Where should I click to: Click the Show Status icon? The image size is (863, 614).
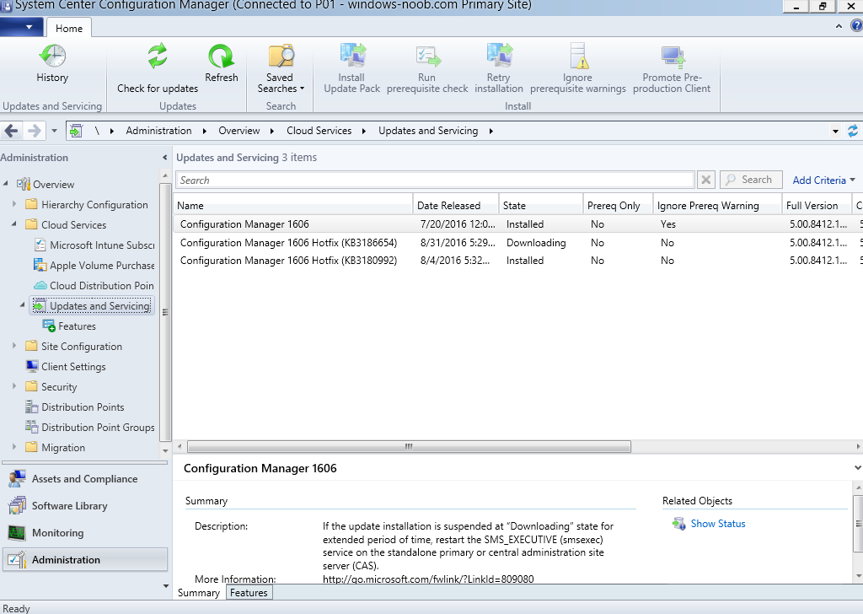click(678, 524)
